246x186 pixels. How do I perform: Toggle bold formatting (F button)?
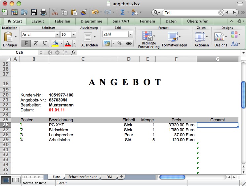26,43
